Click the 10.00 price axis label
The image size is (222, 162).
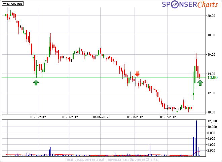click(x=211, y=112)
